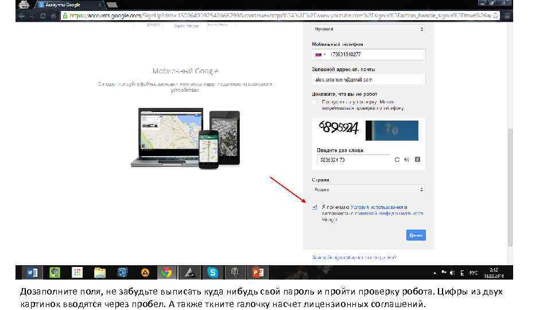Click the volume tray icon
The width and height of the screenshot is (551, 310).
tap(453, 273)
